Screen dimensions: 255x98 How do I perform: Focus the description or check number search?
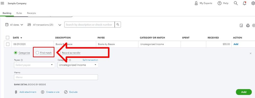(90, 25)
